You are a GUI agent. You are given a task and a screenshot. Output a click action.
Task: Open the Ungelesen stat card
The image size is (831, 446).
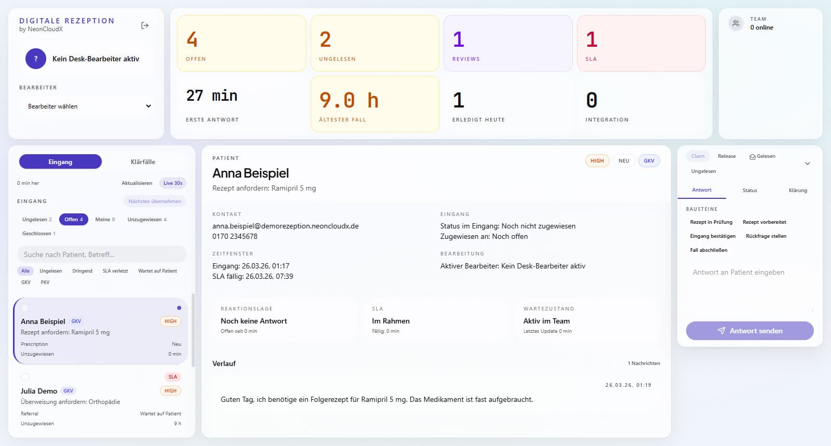(x=375, y=43)
